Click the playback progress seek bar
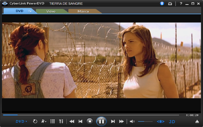203x127 pixels. pos(91,115)
